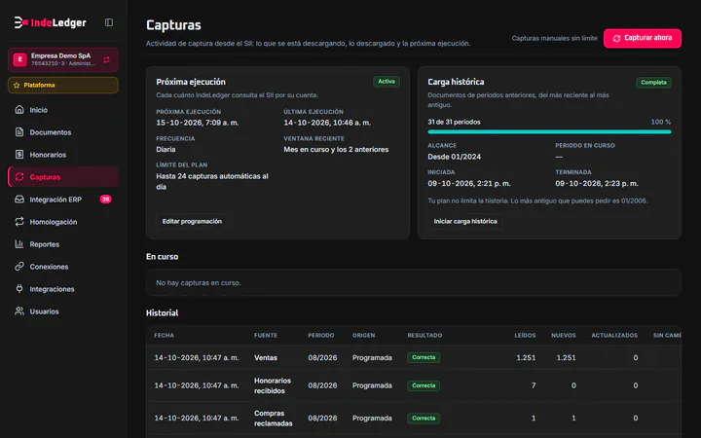The width and height of the screenshot is (701, 438).
Task: Click the leídos value 7 in Honorarios row
Action: (534, 385)
